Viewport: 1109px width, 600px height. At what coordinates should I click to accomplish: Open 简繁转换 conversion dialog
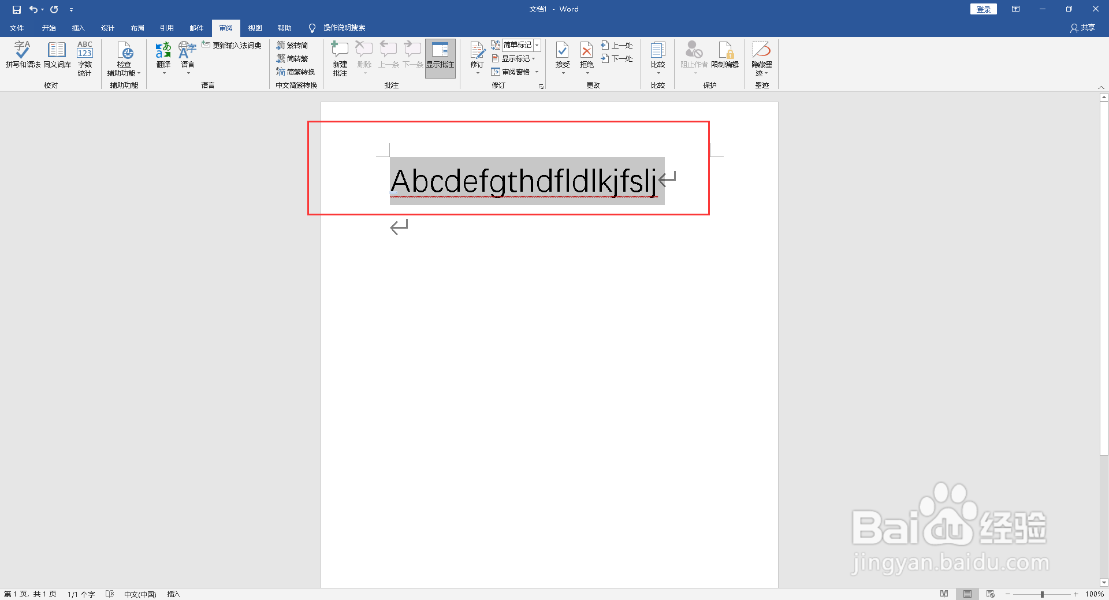pyautogui.click(x=296, y=72)
